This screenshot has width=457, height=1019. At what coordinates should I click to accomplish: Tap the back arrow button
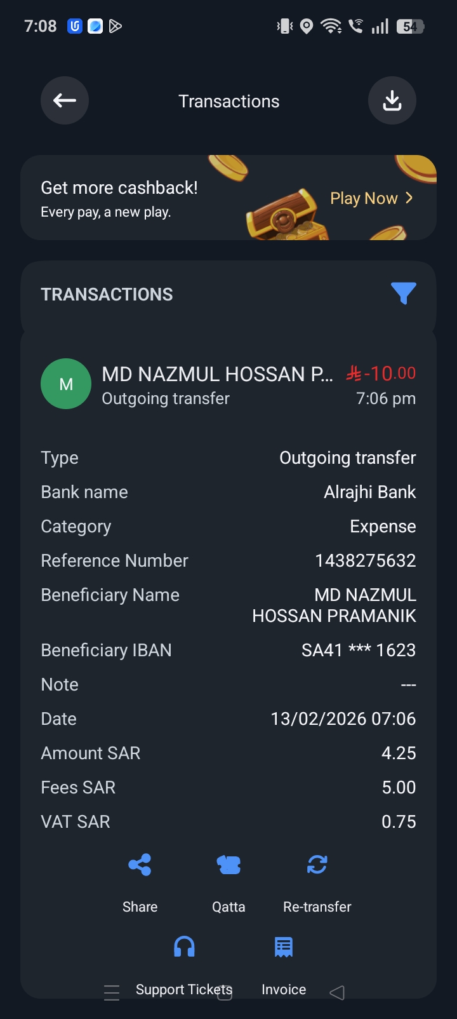tap(65, 100)
